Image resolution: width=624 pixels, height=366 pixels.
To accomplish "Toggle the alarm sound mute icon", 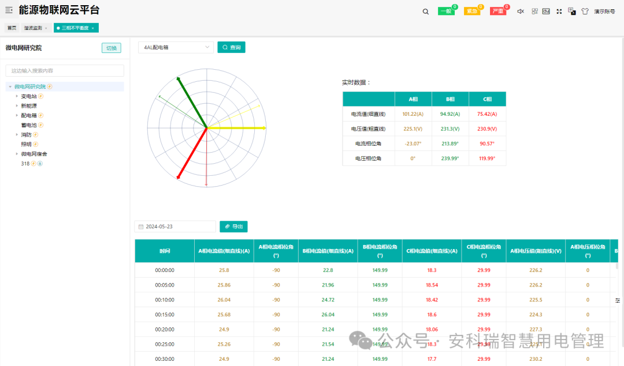I will [520, 12].
